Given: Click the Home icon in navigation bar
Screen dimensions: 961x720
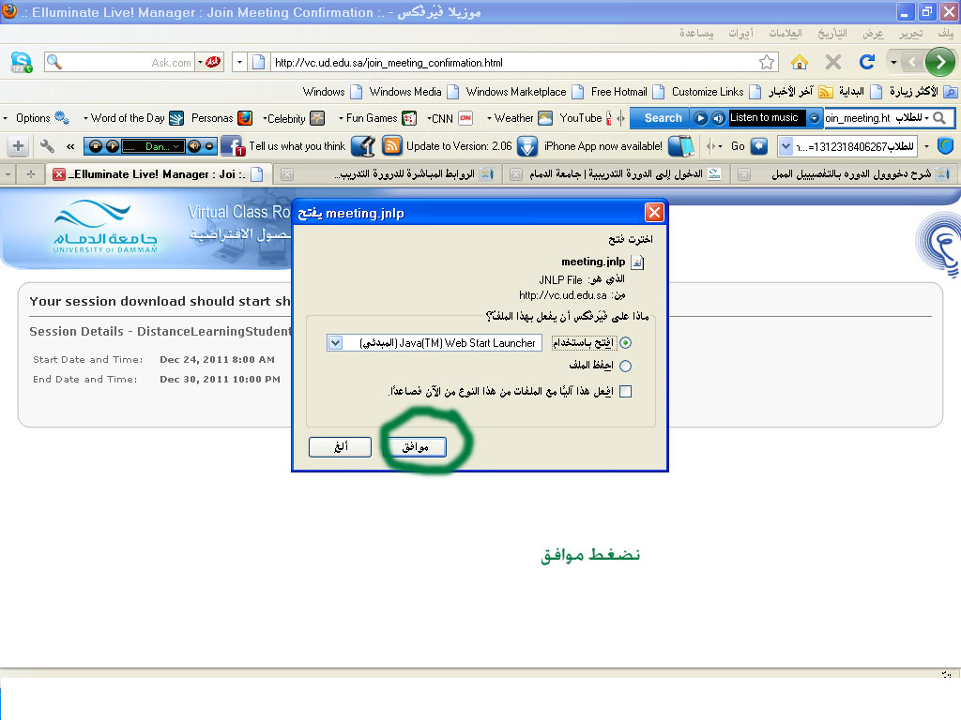Looking at the screenshot, I should pos(800,63).
